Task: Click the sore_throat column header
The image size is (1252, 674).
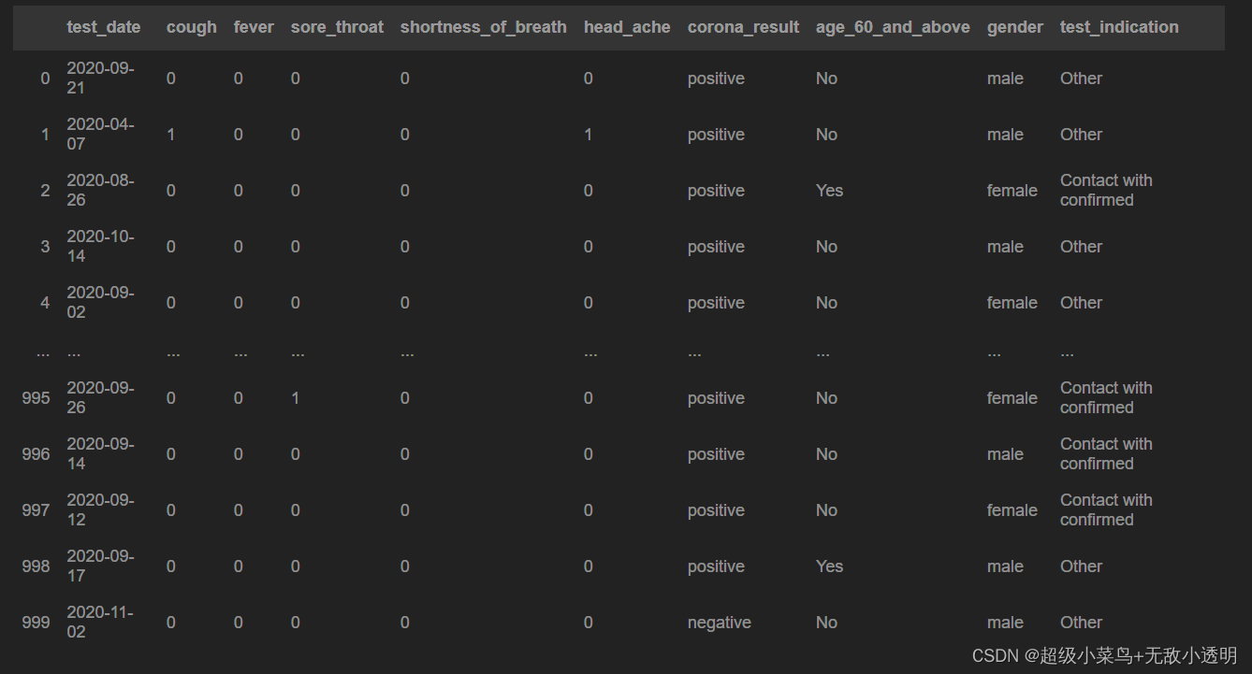Action: coord(337,27)
